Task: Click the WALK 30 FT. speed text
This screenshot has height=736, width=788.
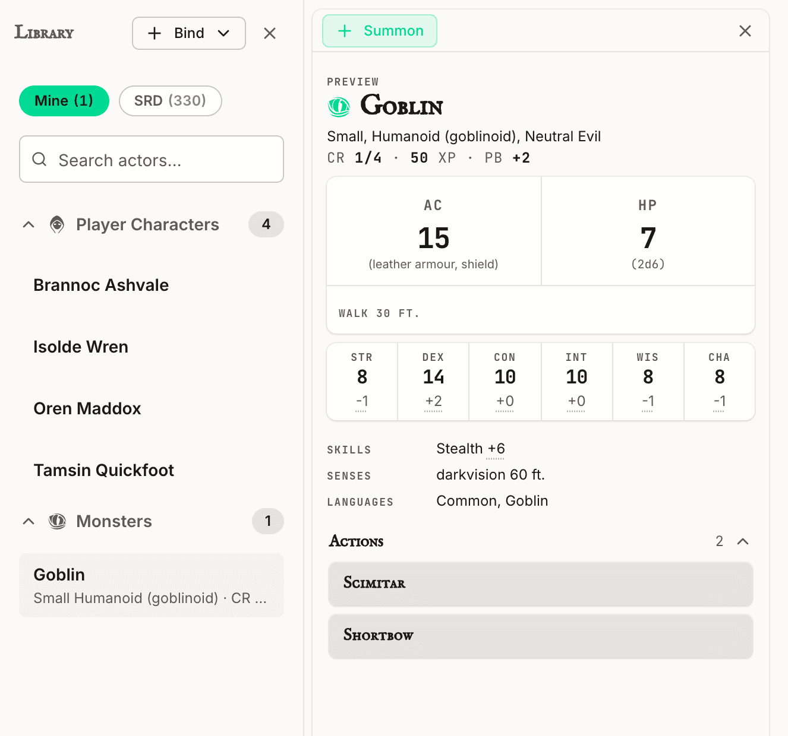Action: 379,313
